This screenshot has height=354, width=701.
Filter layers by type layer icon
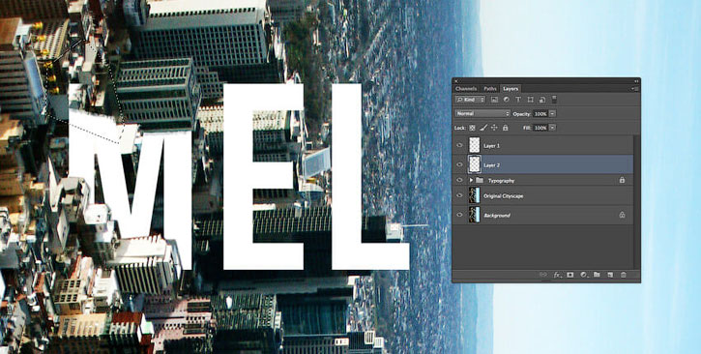coord(518,100)
